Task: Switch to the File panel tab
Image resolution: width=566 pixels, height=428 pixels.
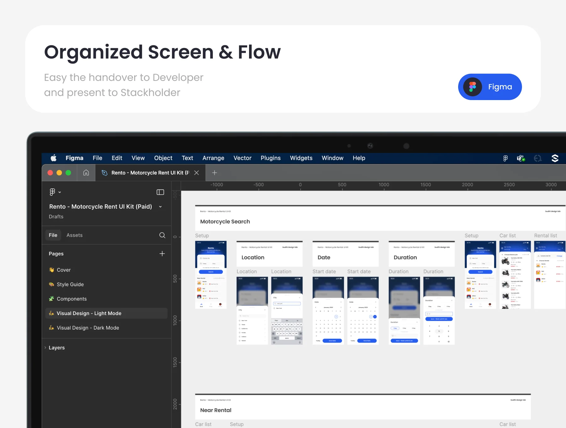Action: pos(53,235)
